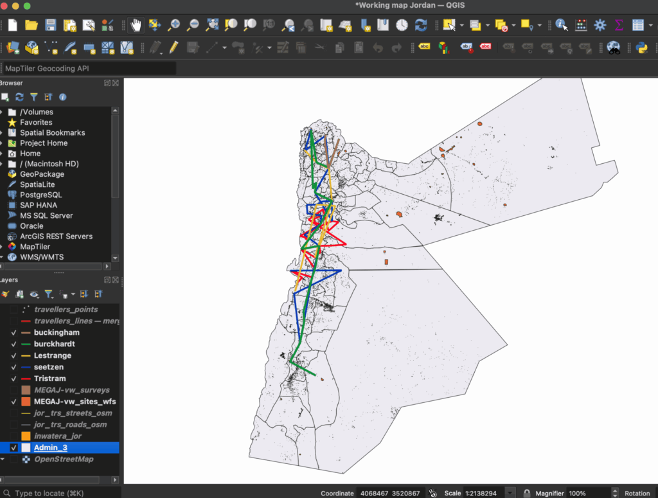Screen dimensions: 658x498
Task: Refresh the Browser panel
Action: click(x=19, y=97)
